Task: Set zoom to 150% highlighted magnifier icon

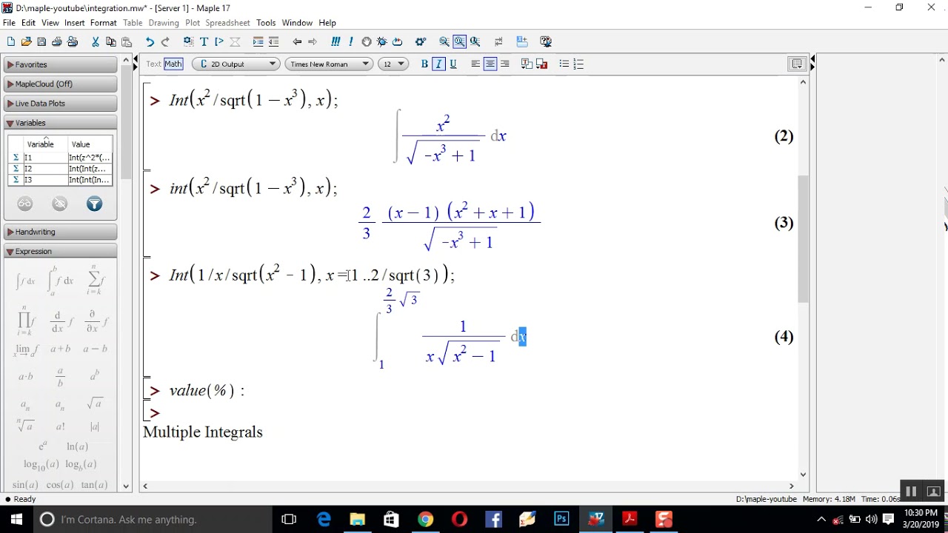Action: (x=460, y=42)
